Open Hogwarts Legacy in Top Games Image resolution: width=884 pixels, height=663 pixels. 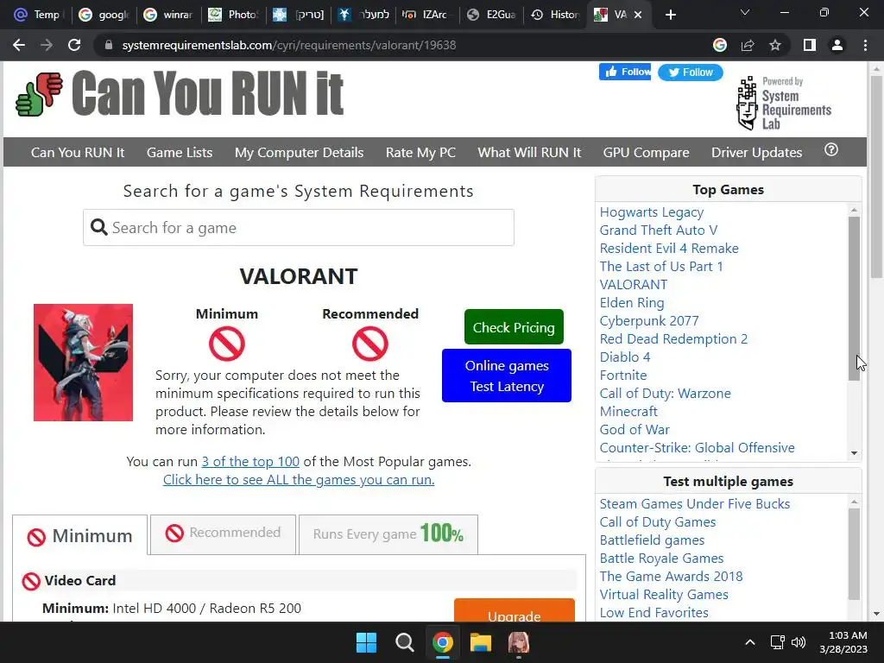pyautogui.click(x=651, y=212)
